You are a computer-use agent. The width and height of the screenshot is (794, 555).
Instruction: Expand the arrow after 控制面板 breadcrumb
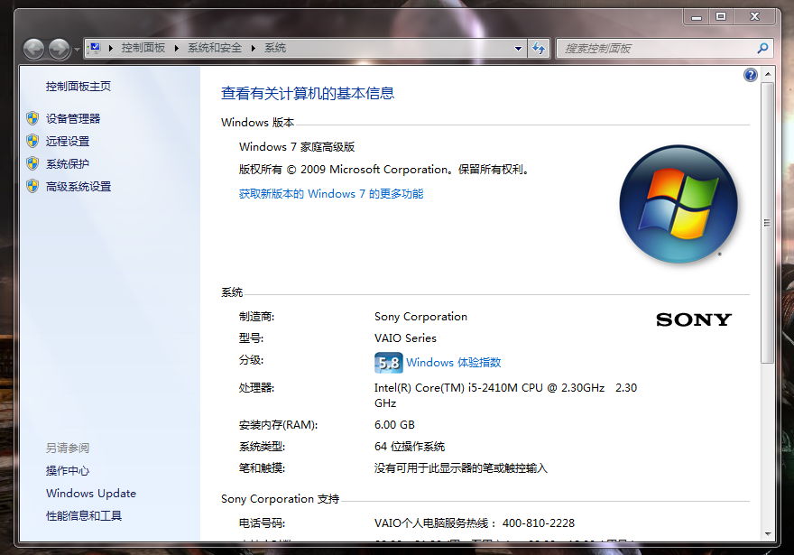pos(176,48)
